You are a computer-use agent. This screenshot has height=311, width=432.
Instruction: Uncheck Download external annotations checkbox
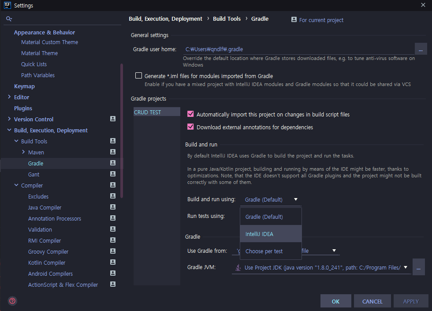click(190, 127)
